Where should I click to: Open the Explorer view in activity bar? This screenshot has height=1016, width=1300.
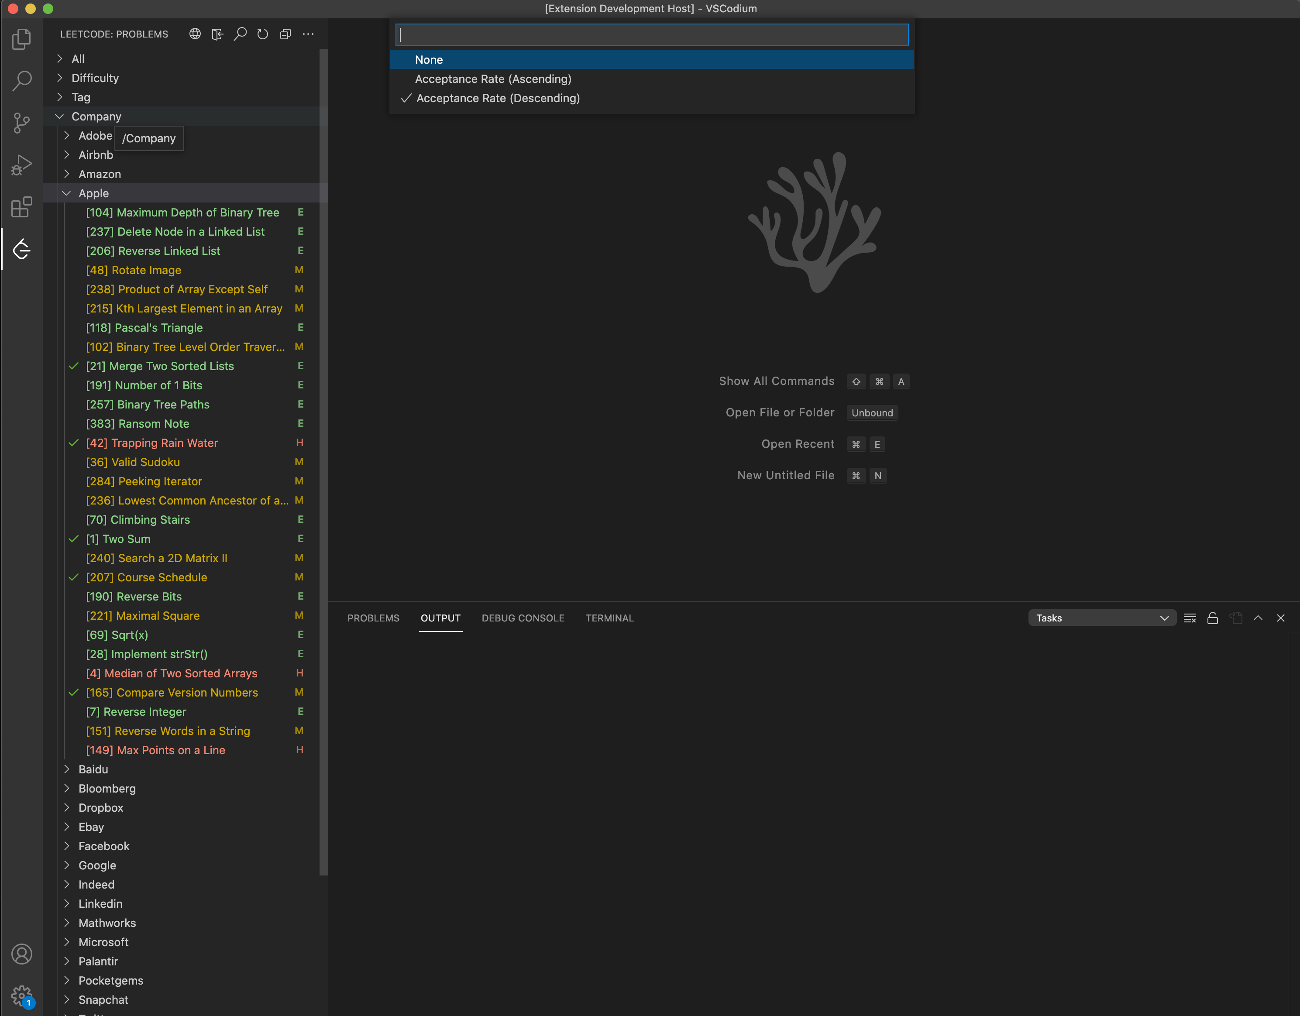[x=21, y=39]
